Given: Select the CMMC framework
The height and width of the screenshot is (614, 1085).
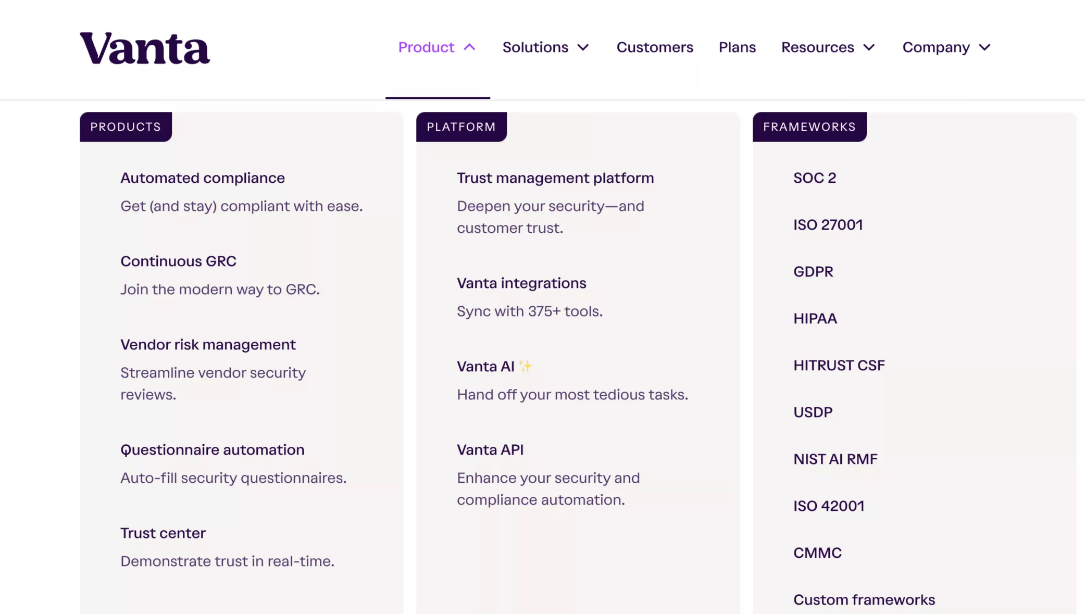Looking at the screenshot, I should tap(817, 553).
